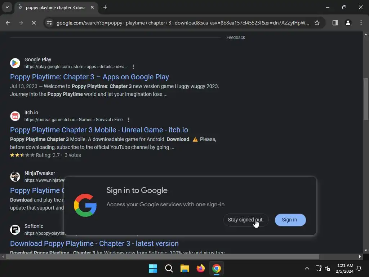The image size is (369, 277).
Task: Click the NinjaTweaker site name
Action: (x=40, y=173)
